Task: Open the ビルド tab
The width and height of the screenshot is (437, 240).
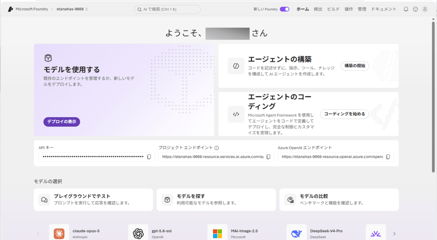Action: pos(333,9)
